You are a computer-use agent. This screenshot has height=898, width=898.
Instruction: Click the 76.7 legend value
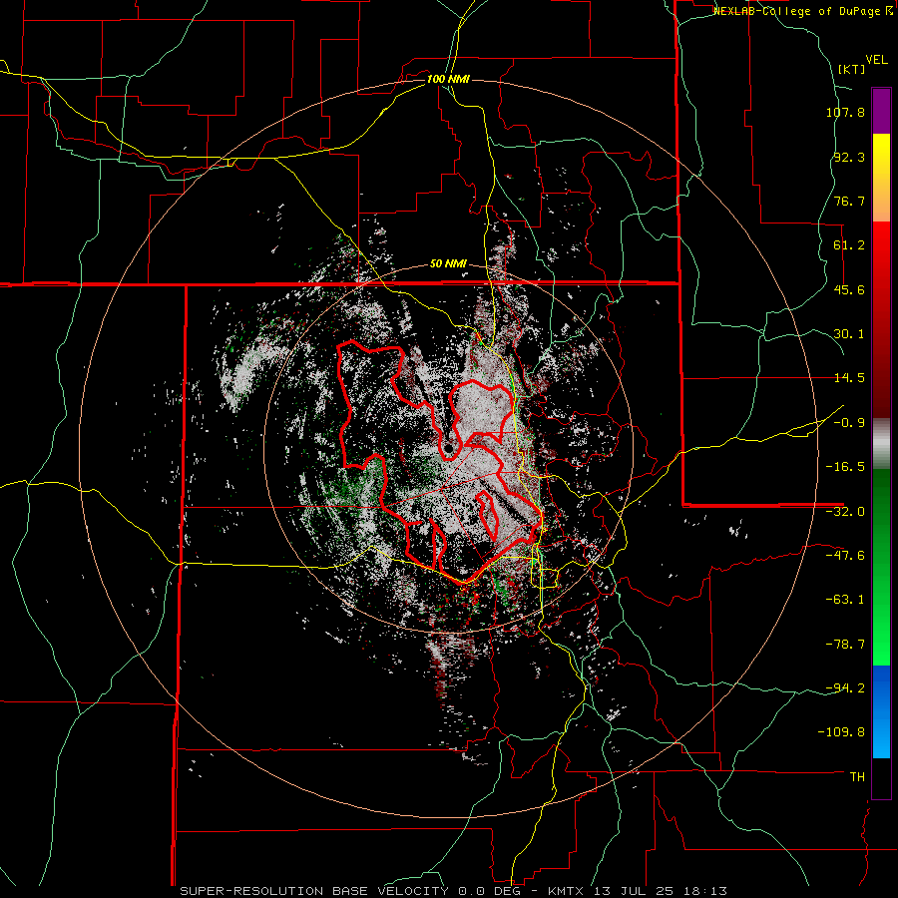(849, 201)
